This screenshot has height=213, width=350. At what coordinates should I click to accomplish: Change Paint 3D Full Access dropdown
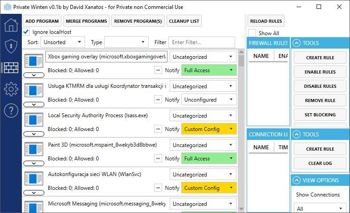tap(209, 159)
